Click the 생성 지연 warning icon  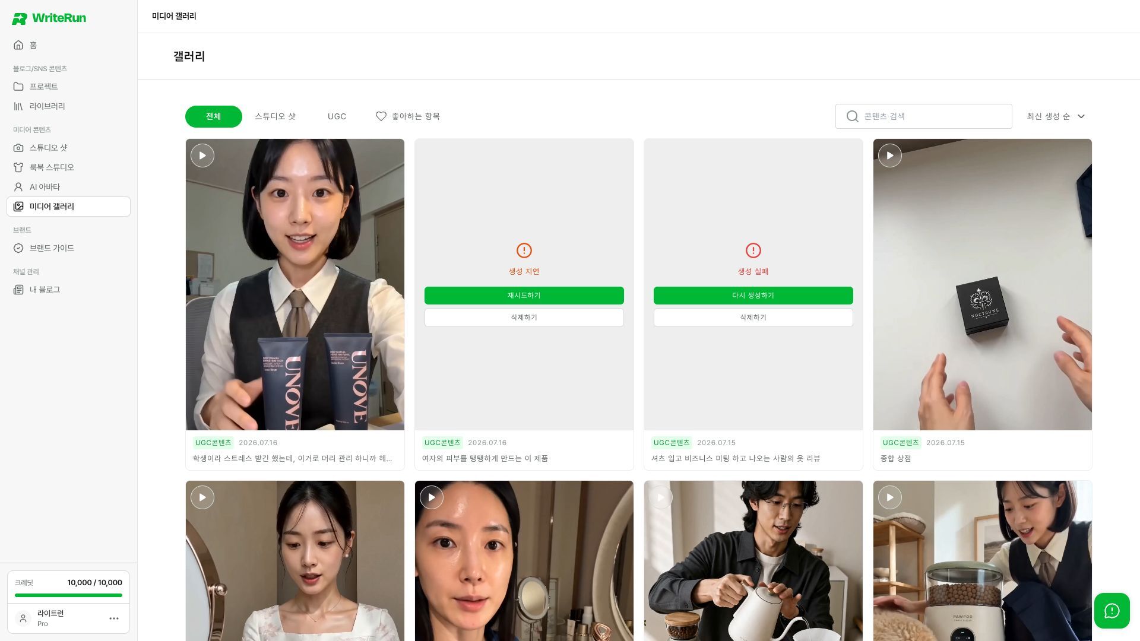(524, 250)
